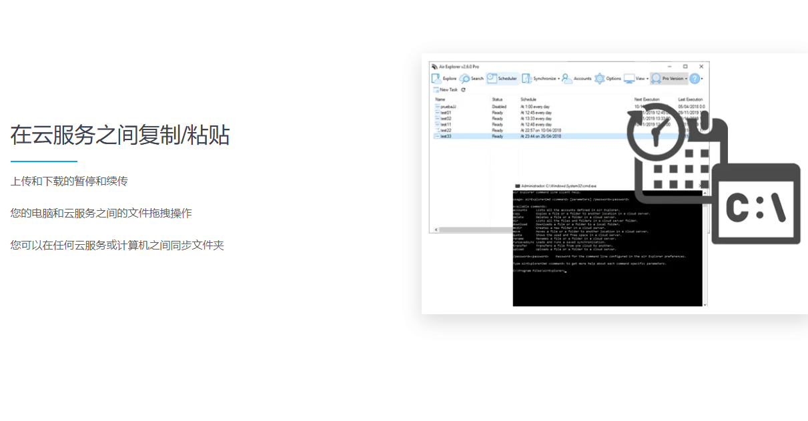Click the Disabled status of pruebaJJ
The width and height of the screenshot is (808, 421).
tap(499, 107)
